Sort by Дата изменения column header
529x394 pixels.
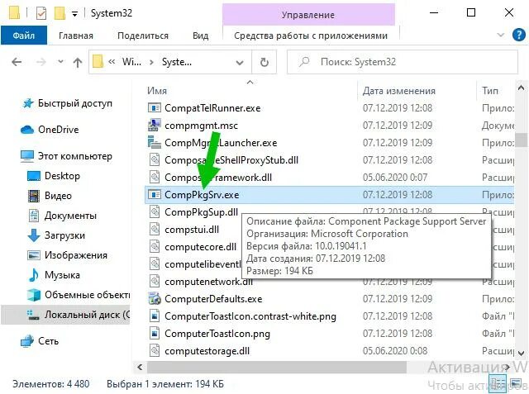point(398,91)
